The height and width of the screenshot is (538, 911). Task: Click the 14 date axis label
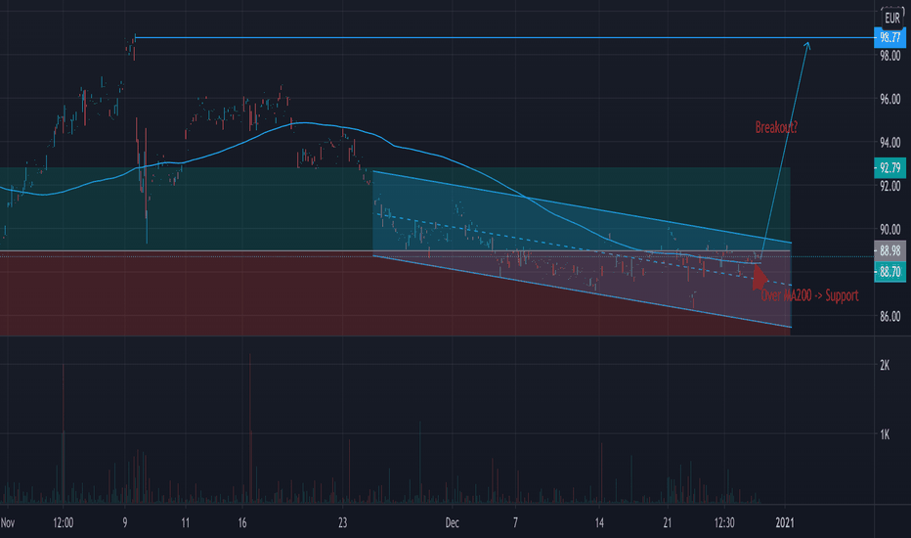pos(599,522)
